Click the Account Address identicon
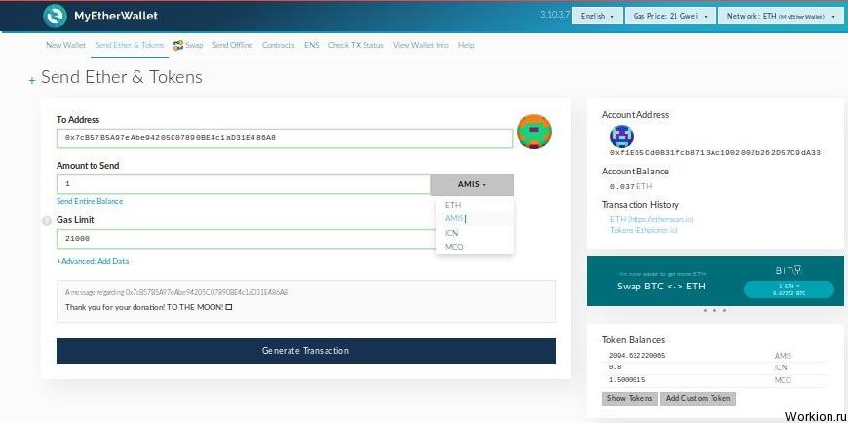 622,135
